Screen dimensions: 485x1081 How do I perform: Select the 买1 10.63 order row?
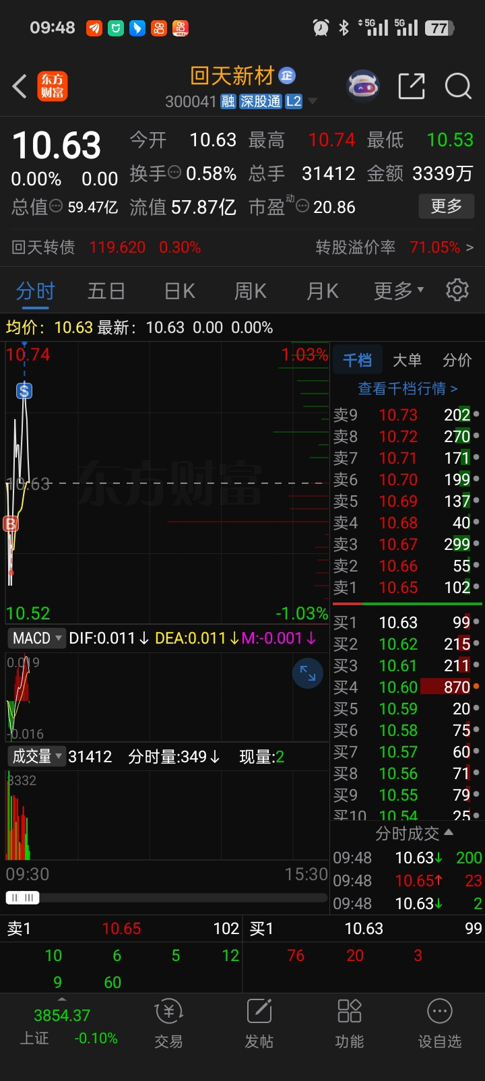tap(407, 622)
